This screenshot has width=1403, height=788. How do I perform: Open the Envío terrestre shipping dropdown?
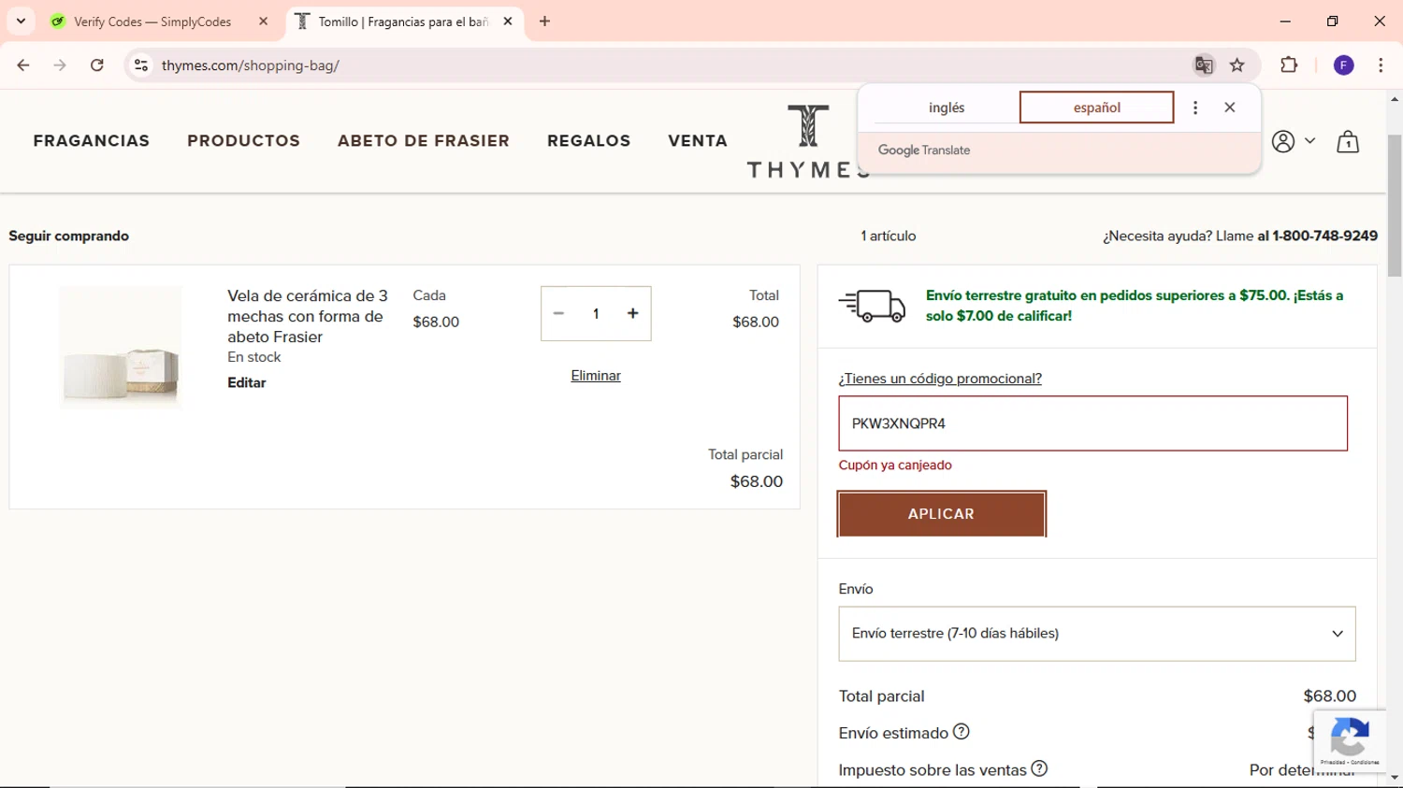[x=1096, y=634]
